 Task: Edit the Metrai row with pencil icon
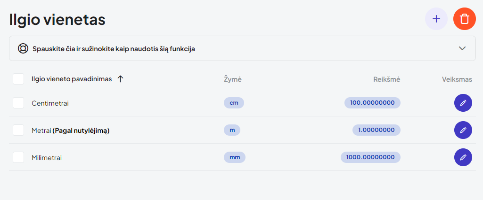(x=463, y=130)
